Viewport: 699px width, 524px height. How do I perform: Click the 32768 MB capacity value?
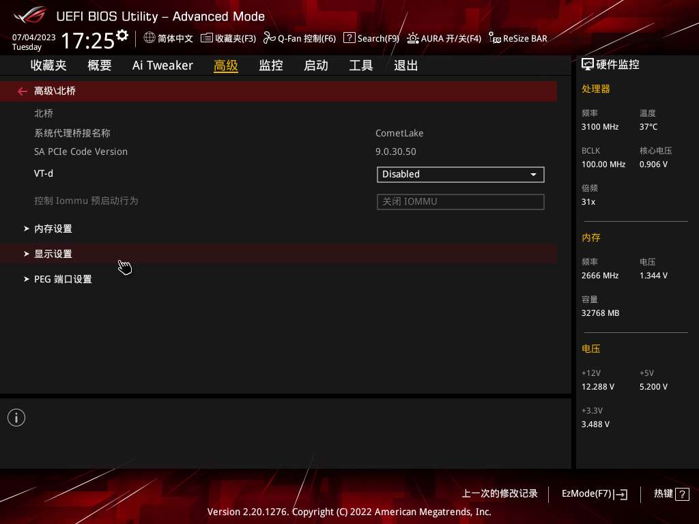coord(601,313)
